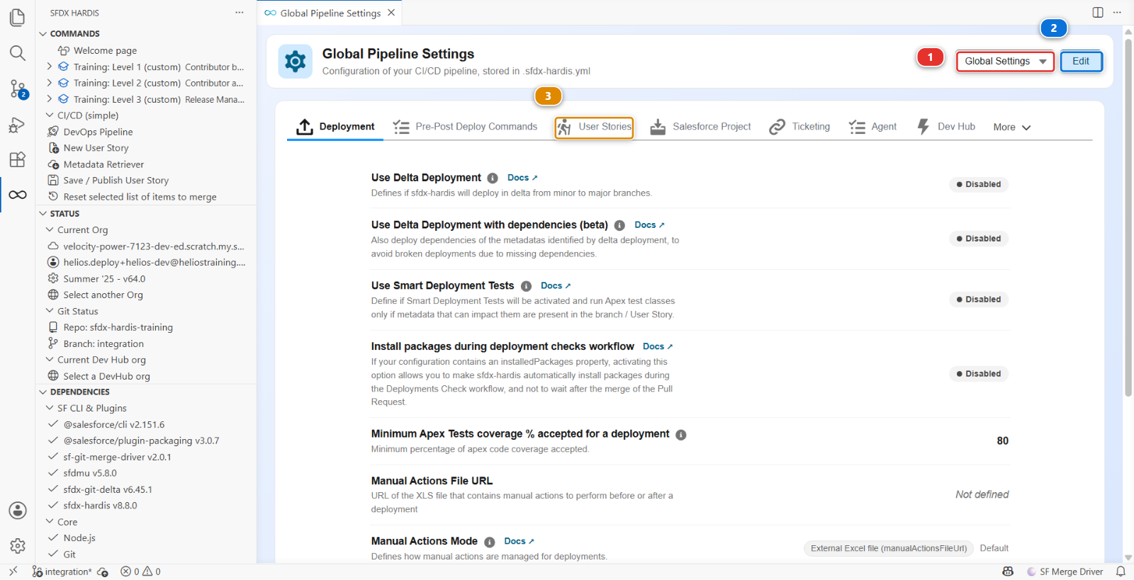Expand Training: Level 1 (custom) tree item

(x=50, y=67)
